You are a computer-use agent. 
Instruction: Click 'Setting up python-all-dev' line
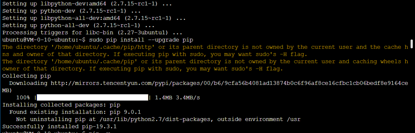coord(78,25)
